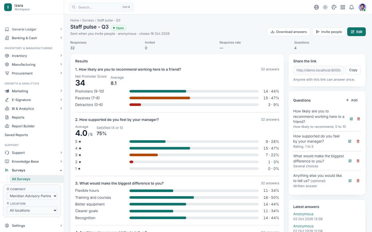Open the first Anonymous latest answer
The height and width of the screenshot is (232, 372).
pos(303,214)
